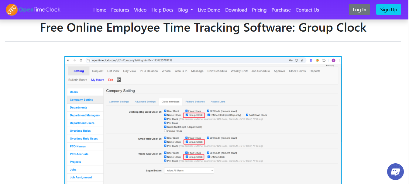Switch to the Advanced Settings tab
Screen dimensions: 409x184
point(145,102)
